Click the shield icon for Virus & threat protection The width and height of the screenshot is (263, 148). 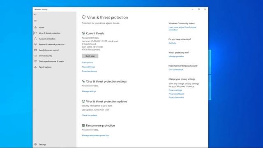pyautogui.click(x=35, y=33)
